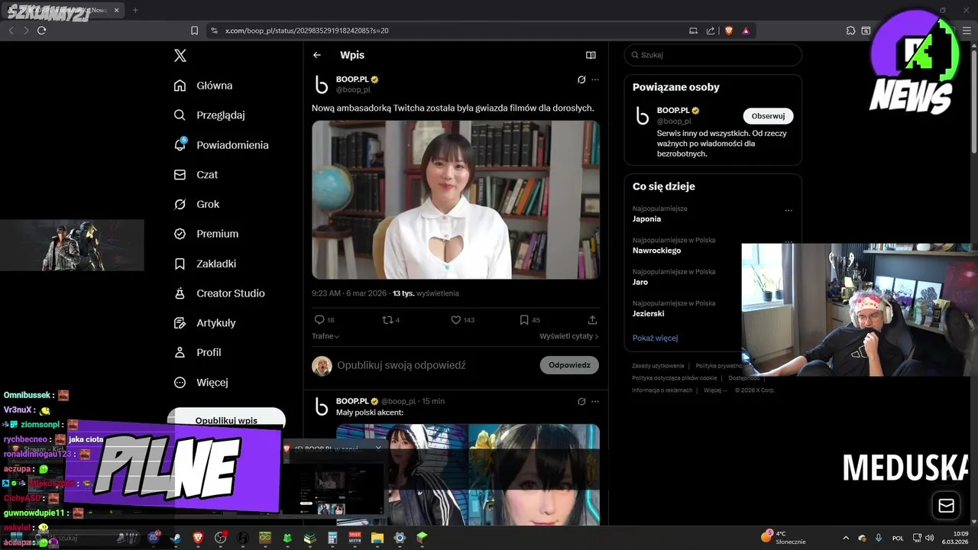Click the Odpowiedz button

pos(569,365)
